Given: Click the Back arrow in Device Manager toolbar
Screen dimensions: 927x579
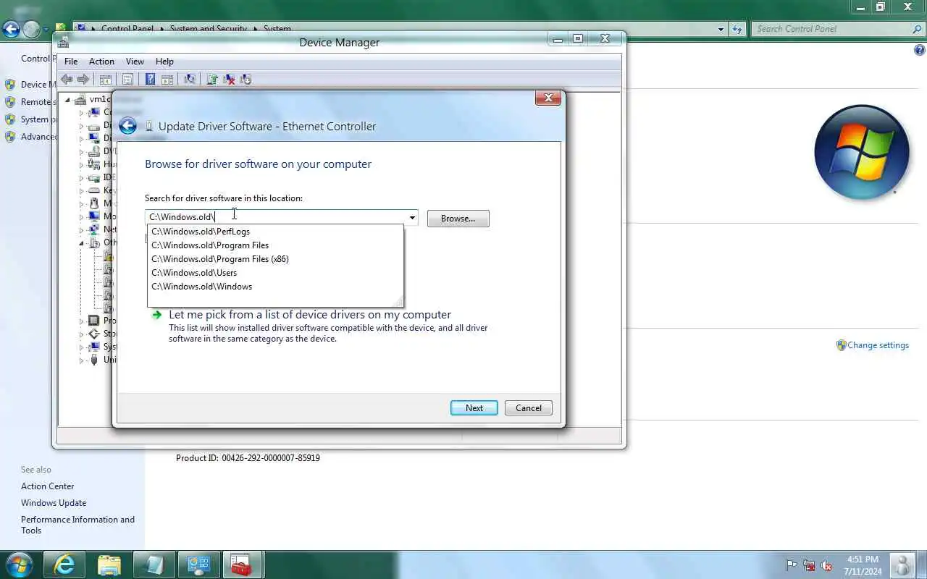Looking at the screenshot, I should pos(67,80).
